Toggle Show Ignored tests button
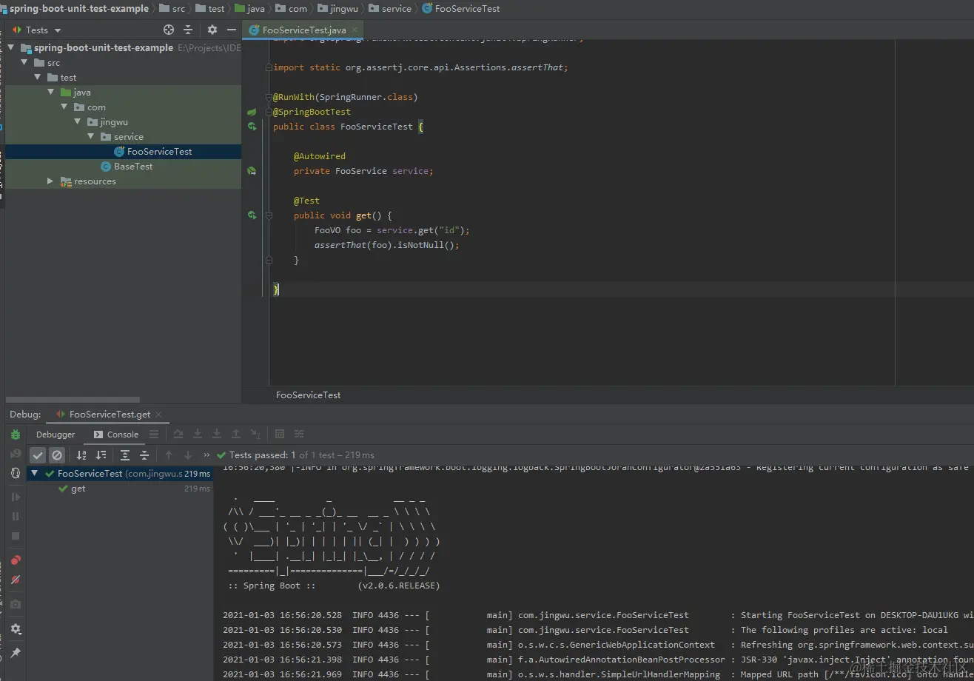This screenshot has width=974, height=681. 57,455
